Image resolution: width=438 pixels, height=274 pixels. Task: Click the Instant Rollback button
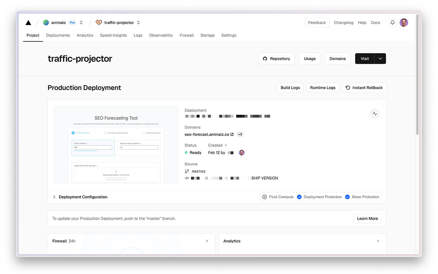pyautogui.click(x=364, y=88)
